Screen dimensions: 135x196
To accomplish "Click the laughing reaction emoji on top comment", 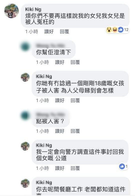I will tap(115, 30).
